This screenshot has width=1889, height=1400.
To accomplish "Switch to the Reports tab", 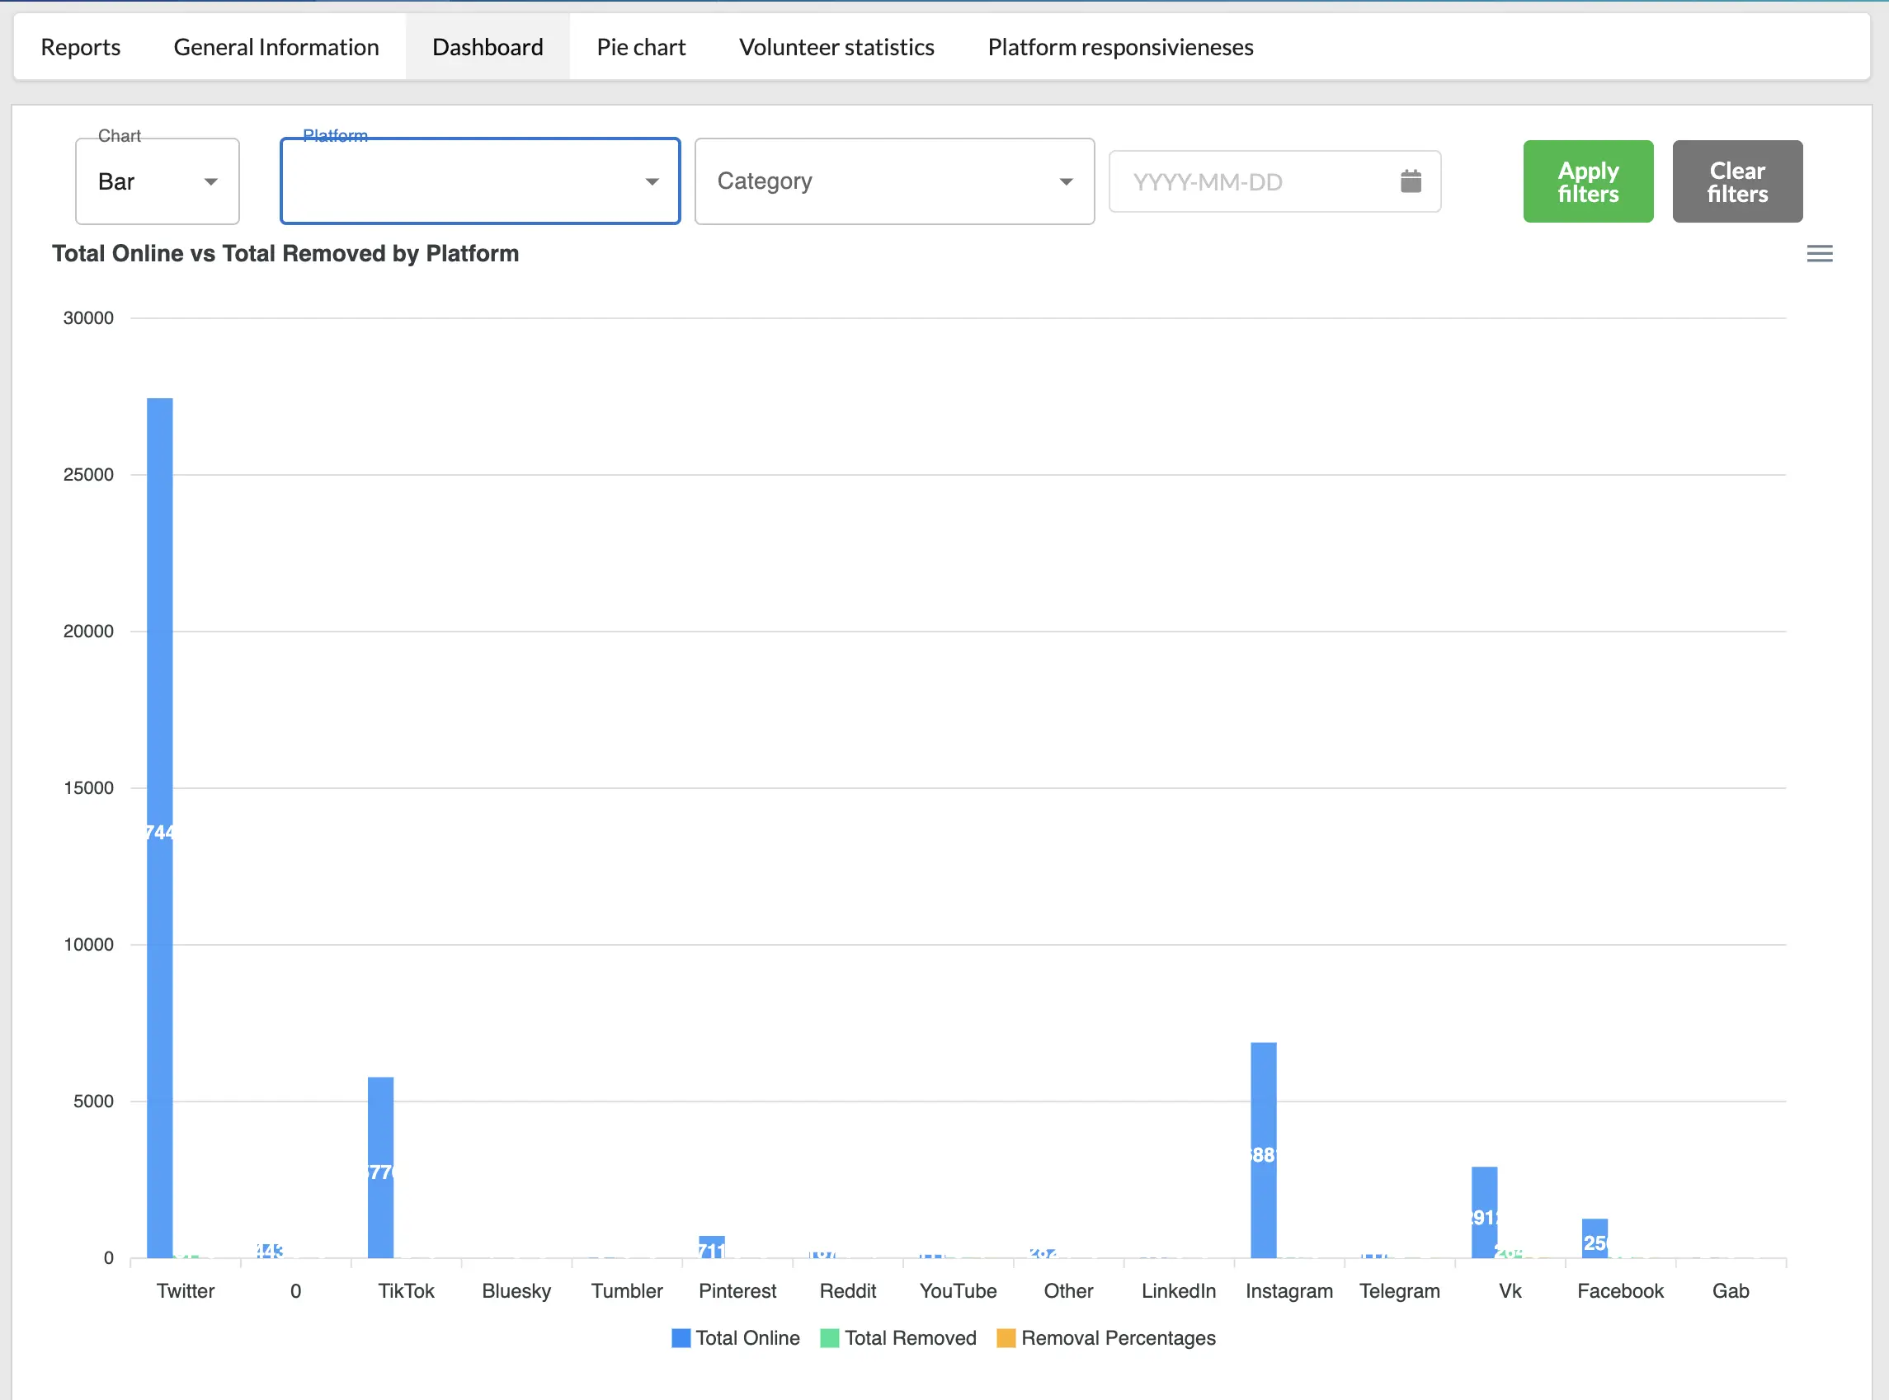I will (81, 47).
